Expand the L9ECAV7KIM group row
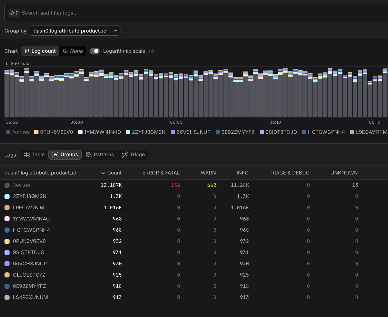 coord(29,208)
